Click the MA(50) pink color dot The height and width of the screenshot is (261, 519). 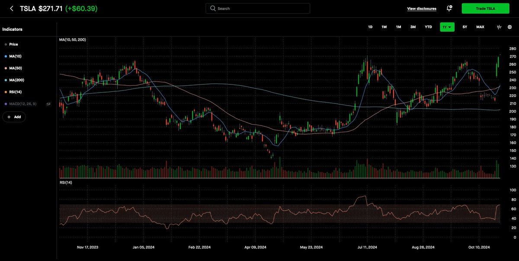pyautogui.click(x=5, y=68)
